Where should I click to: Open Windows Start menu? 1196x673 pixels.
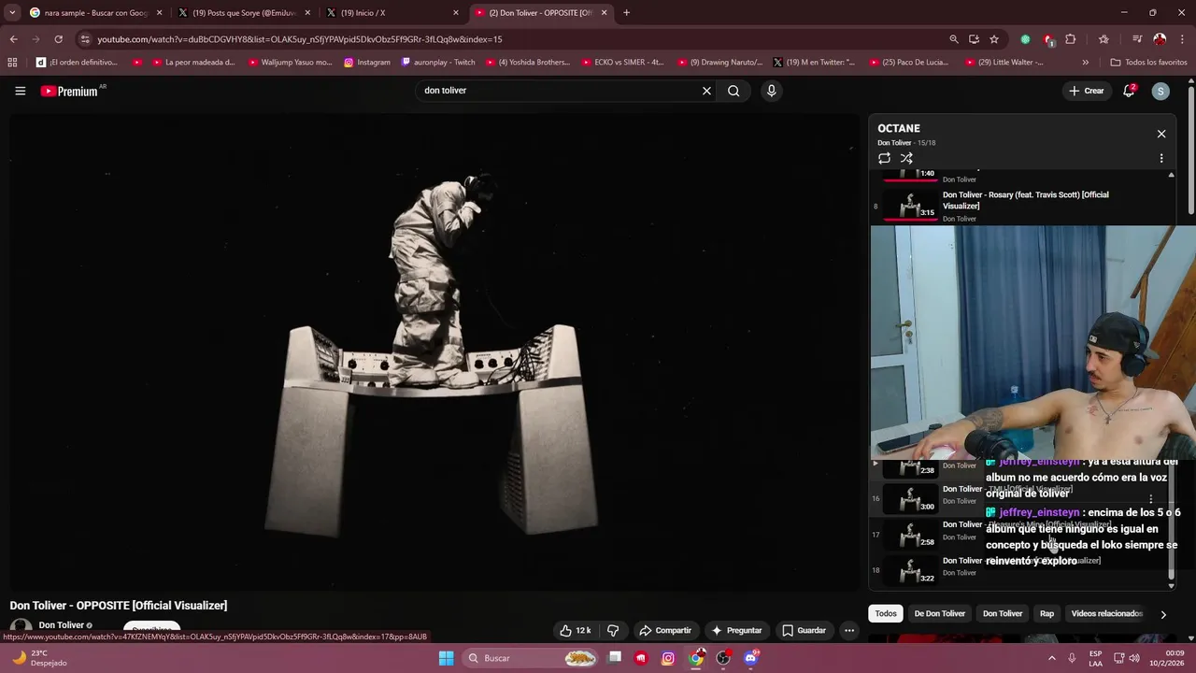point(446,658)
